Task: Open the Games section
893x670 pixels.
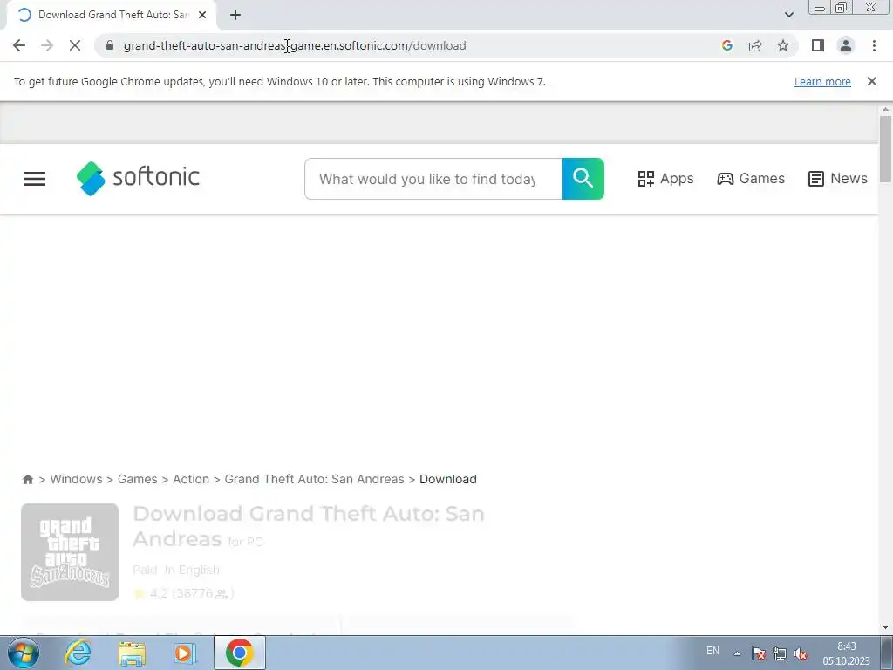Action: click(751, 179)
